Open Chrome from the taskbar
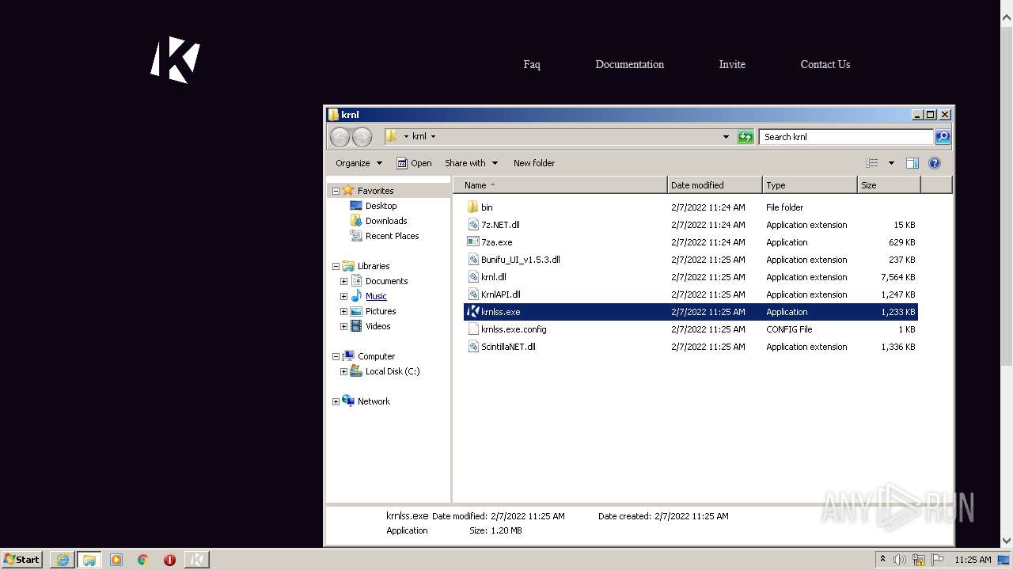Viewport: 1013px width, 570px height. pos(143,560)
